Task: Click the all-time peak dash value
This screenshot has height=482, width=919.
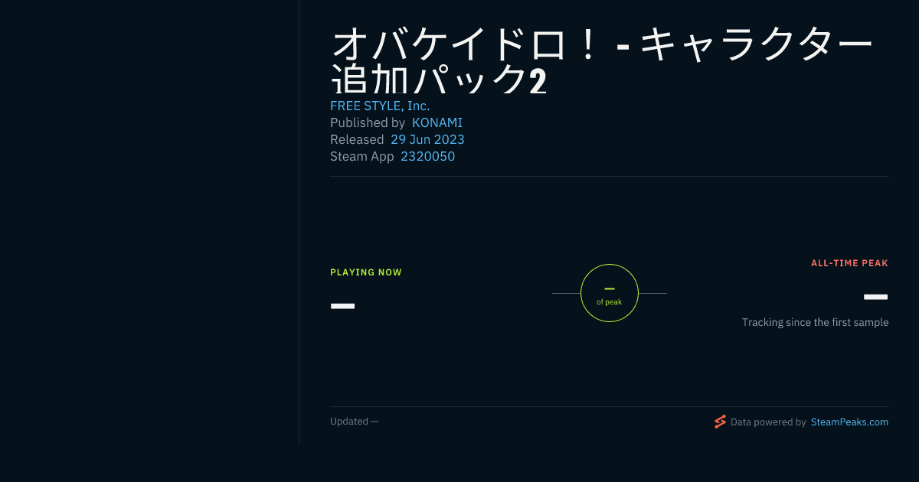Action: [x=875, y=297]
